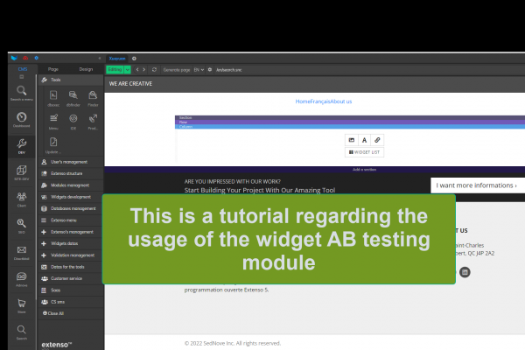This screenshot has height=350, width=525.
Task: Click the blue Extenso logo icon
Action: [x=14, y=58]
